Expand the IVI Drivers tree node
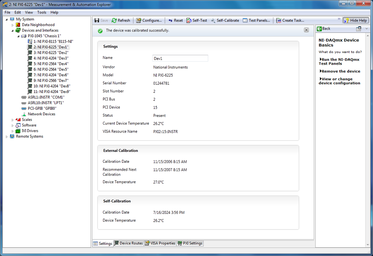Screen dimensions: 373x256 (13, 131)
